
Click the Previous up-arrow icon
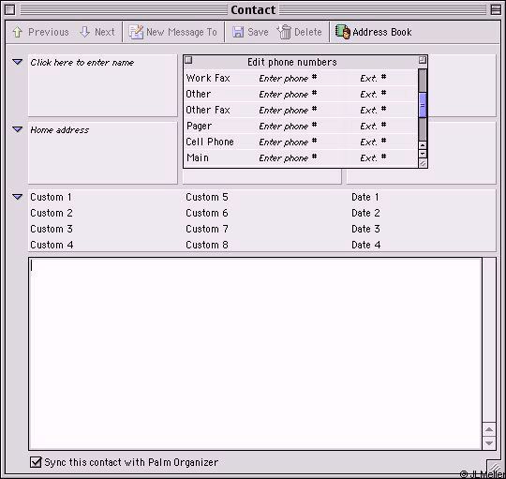[x=18, y=32]
